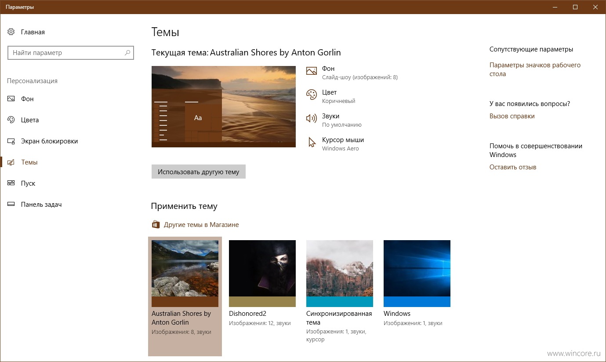Click the Фон picture icon in sidebar
Screen dimensions: 606x362
point(11,99)
